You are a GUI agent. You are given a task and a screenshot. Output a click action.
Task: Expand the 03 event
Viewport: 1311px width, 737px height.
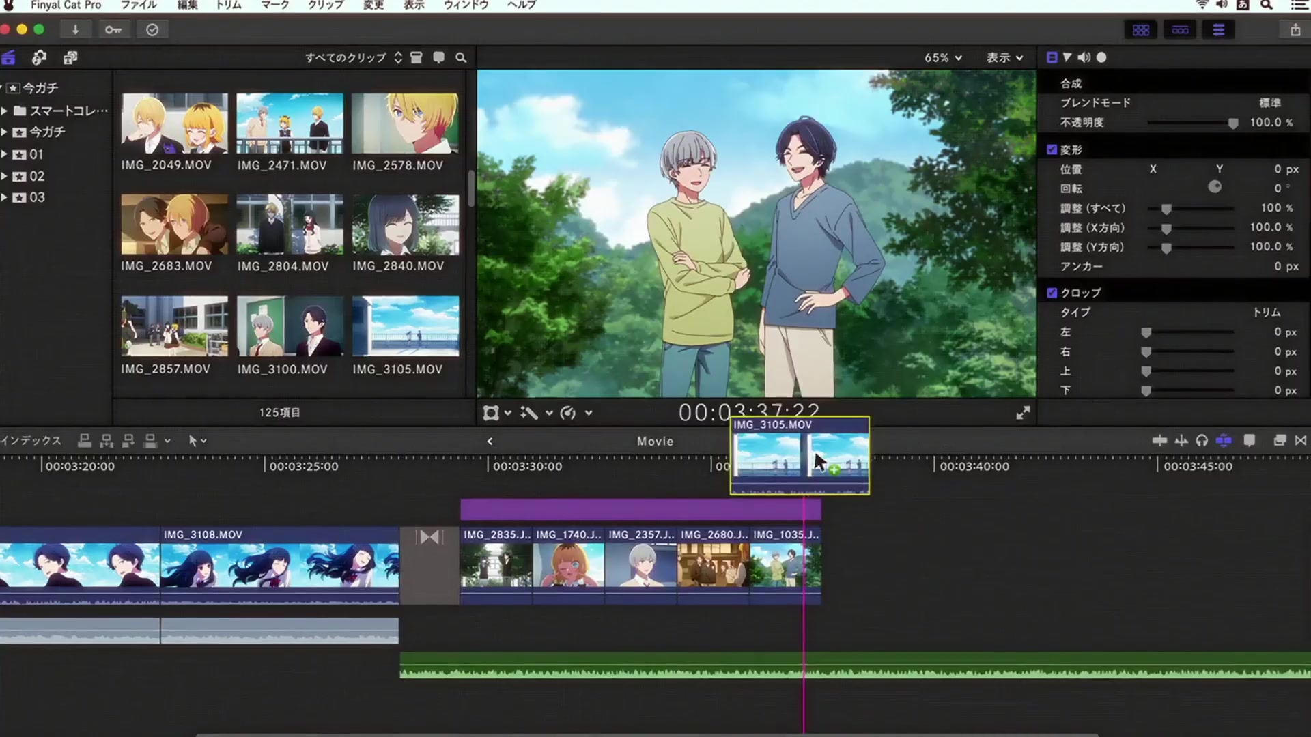(4, 197)
